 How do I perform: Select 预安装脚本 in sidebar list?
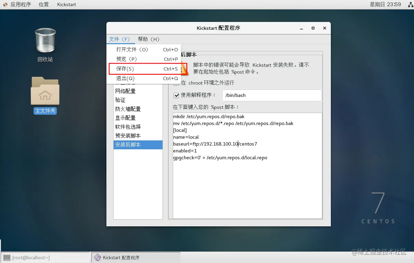pos(138,136)
